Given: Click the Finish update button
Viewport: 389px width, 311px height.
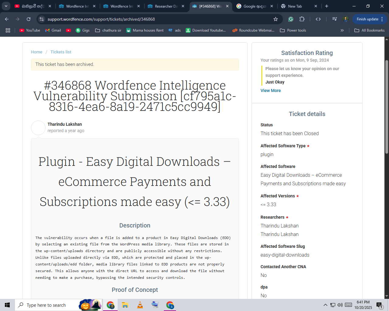Looking at the screenshot, I should click(367, 19).
